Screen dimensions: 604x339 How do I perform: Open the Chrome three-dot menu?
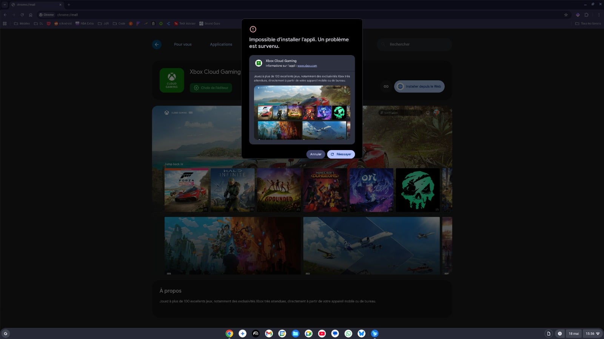pos(599,15)
